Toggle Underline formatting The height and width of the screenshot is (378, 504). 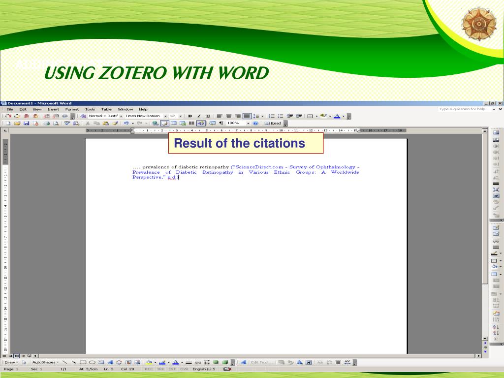(208, 116)
